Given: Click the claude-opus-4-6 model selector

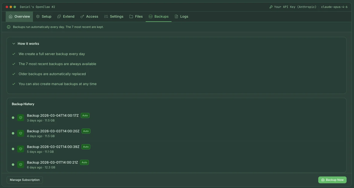Looking at the screenshot, I should (334, 7).
